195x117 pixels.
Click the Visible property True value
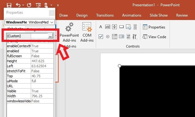(x=42, y=91)
